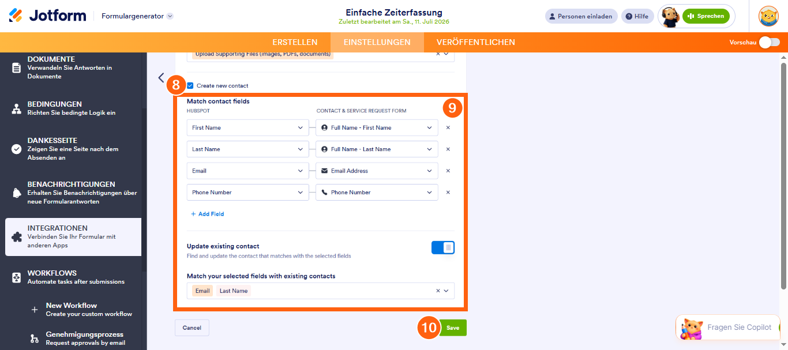Open Full Name - Last Name form dropdown
Image resolution: width=788 pixels, height=350 pixels.
(x=377, y=149)
